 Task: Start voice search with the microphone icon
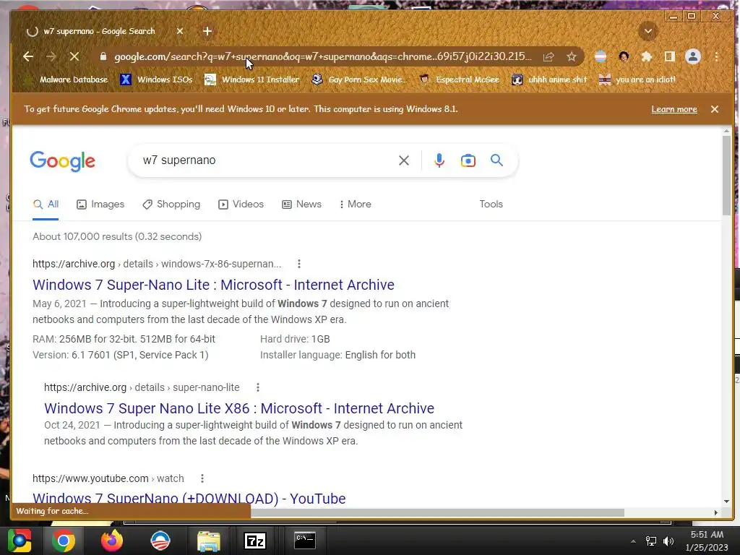[x=439, y=160]
